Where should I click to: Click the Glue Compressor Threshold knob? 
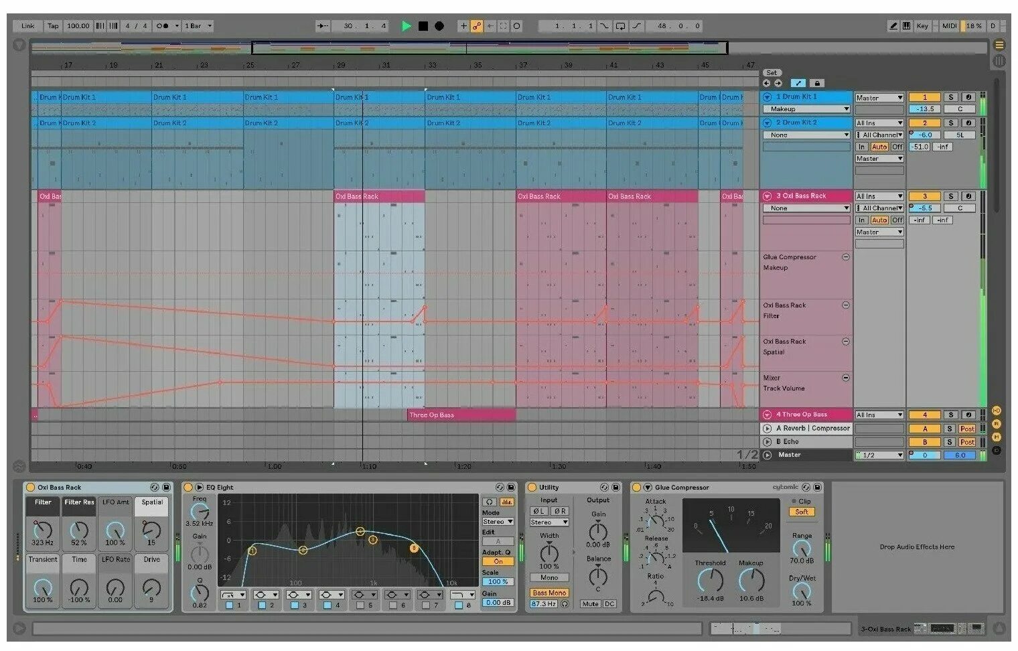(710, 580)
